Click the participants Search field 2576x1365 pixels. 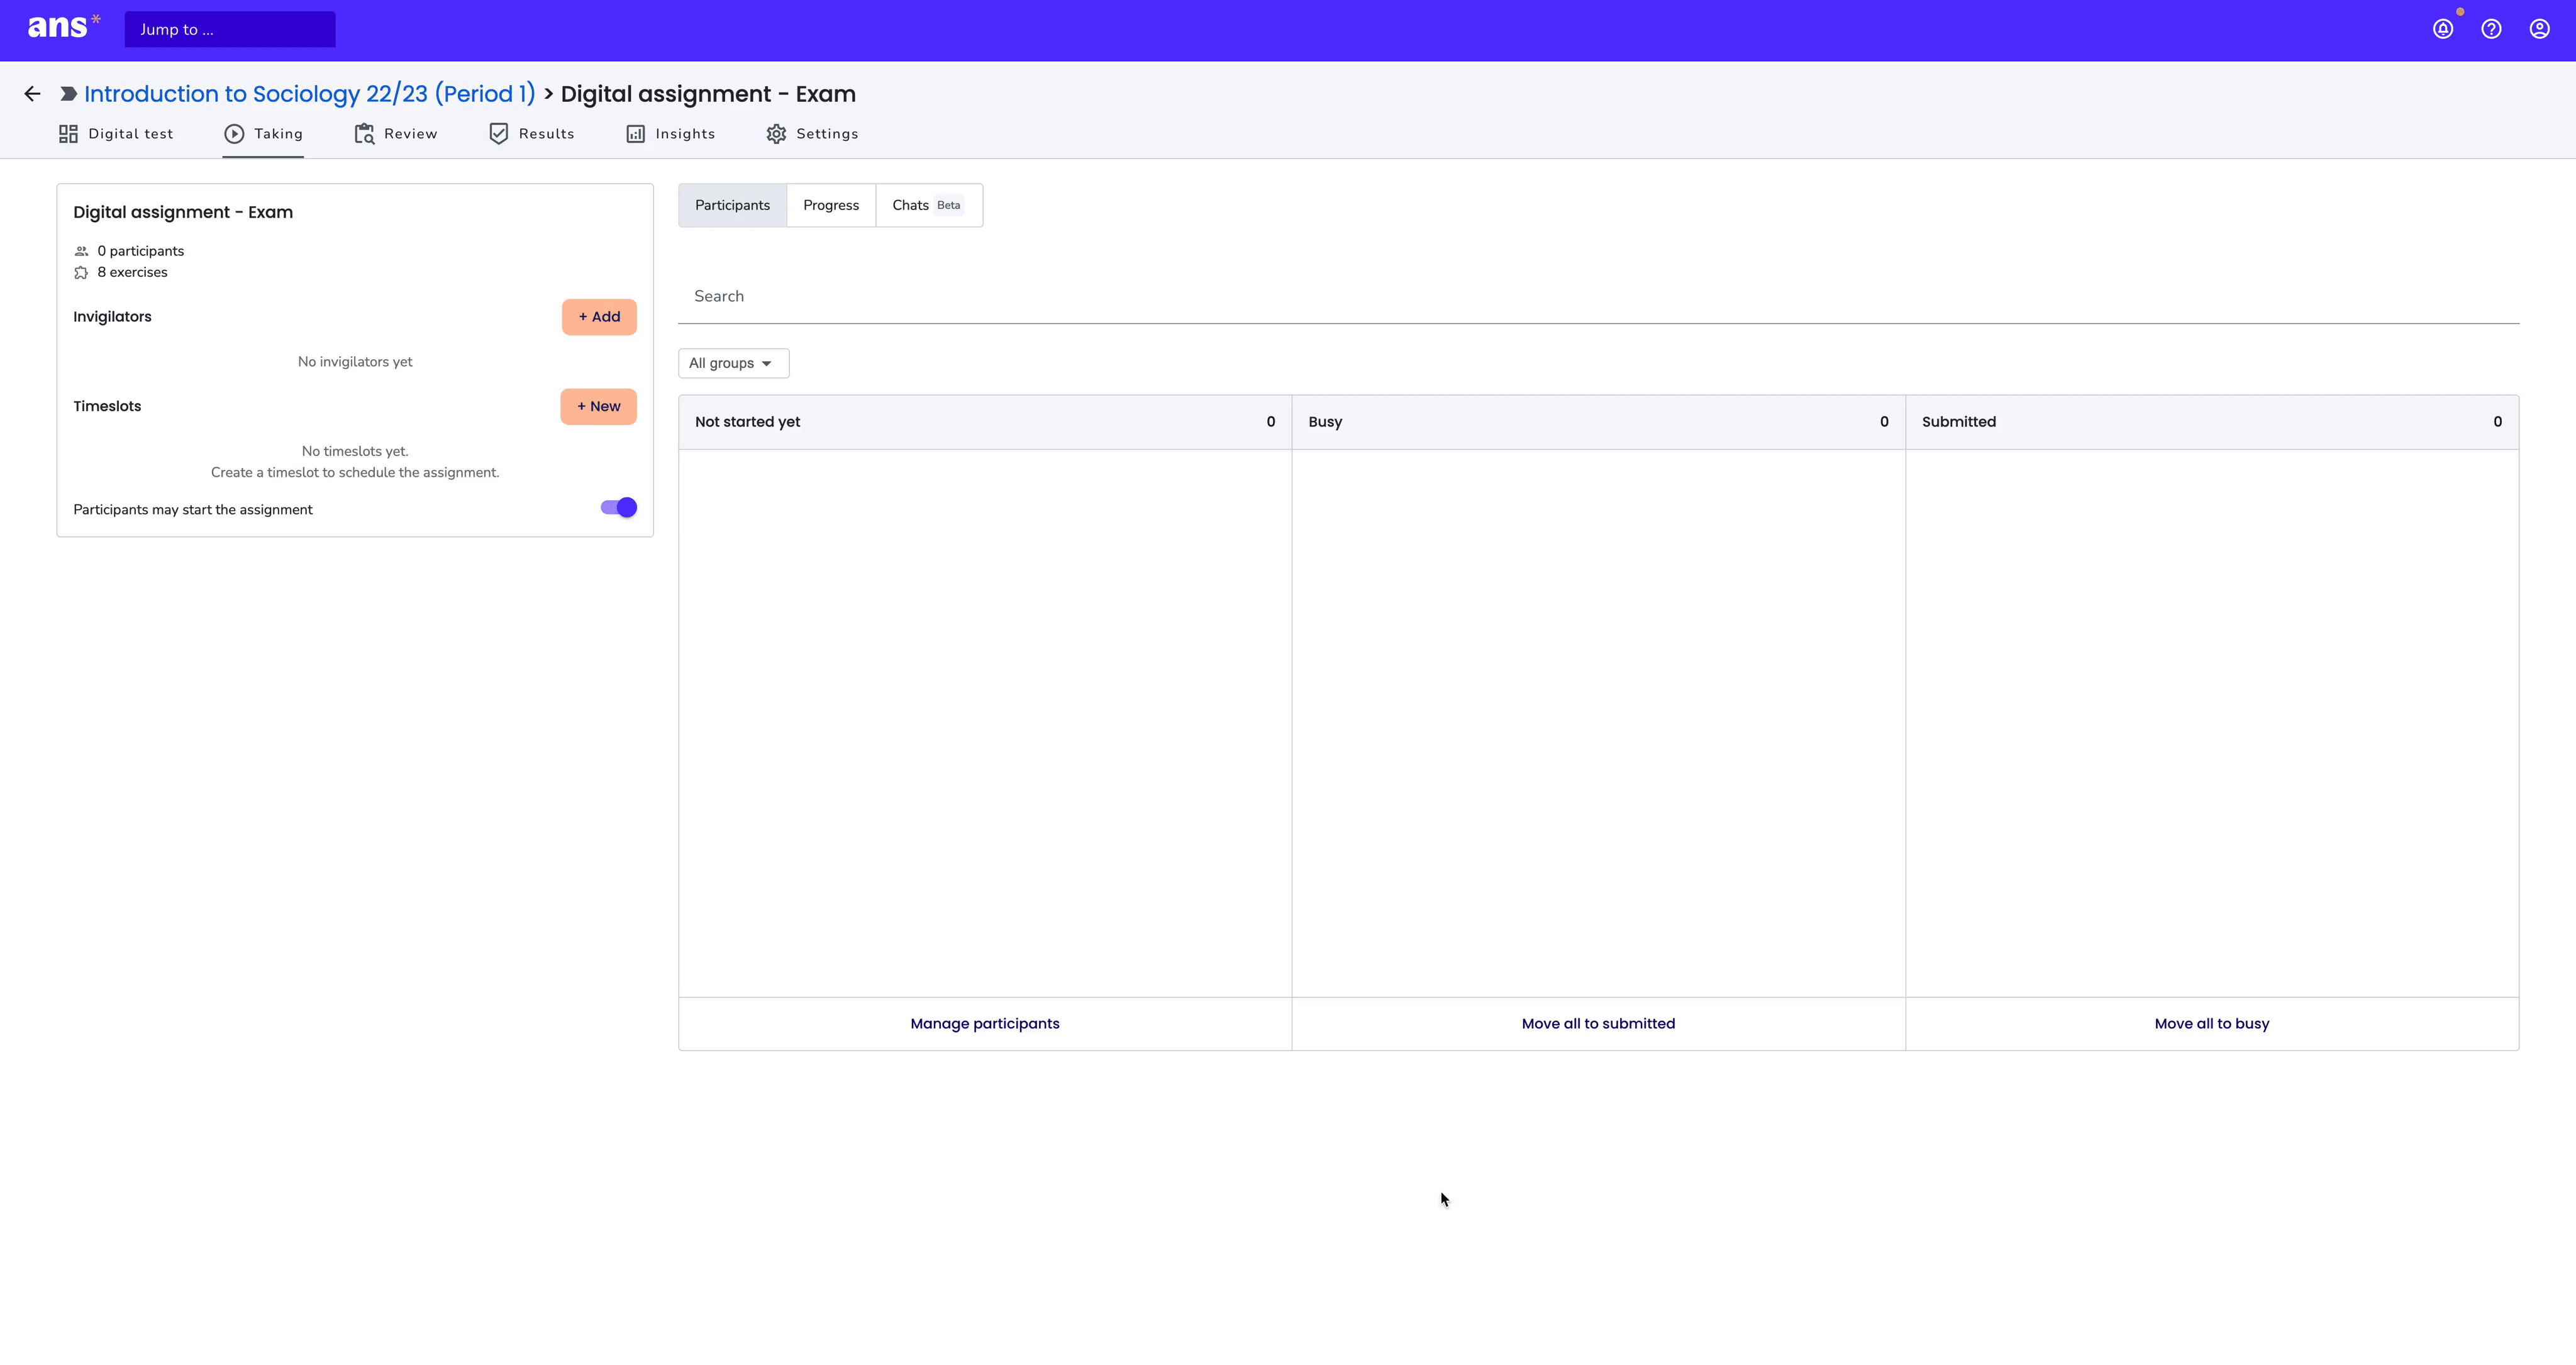[x=1598, y=296]
